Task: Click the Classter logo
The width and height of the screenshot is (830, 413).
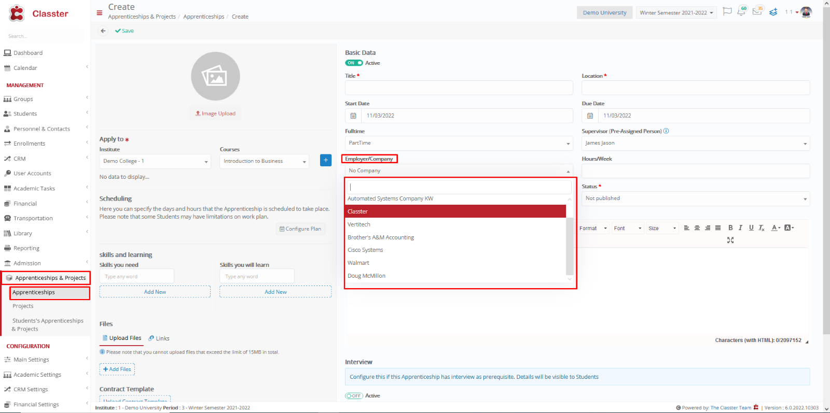Action: pyautogui.click(x=38, y=13)
